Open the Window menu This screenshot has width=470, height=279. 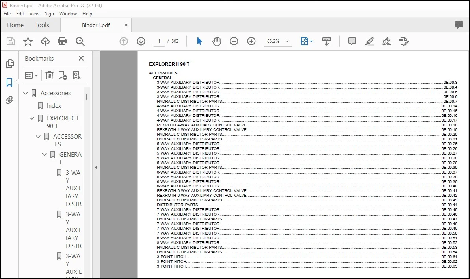tap(68, 14)
